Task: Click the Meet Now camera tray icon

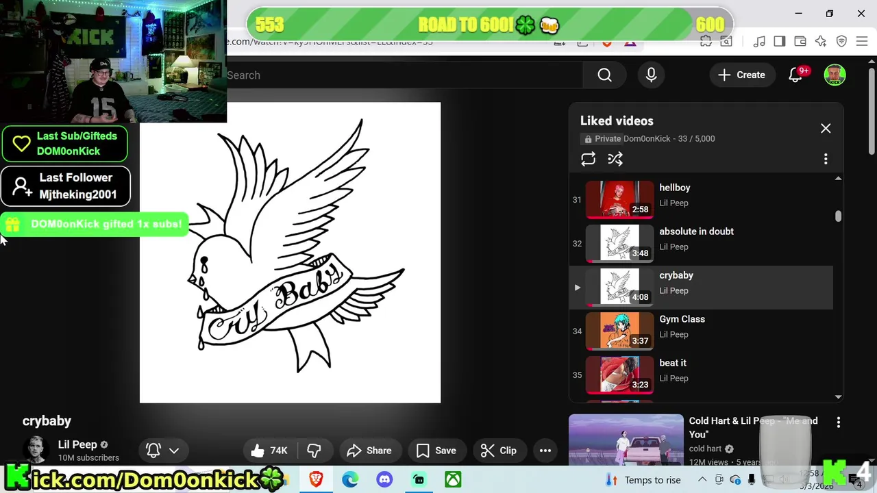Action: (719, 480)
